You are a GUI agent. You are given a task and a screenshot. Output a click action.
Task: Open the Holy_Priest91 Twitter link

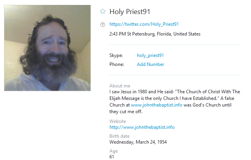pyautogui.click(x=144, y=24)
